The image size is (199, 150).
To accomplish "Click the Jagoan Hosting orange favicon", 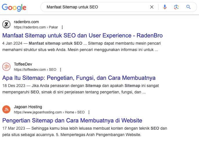I will (6, 109).
